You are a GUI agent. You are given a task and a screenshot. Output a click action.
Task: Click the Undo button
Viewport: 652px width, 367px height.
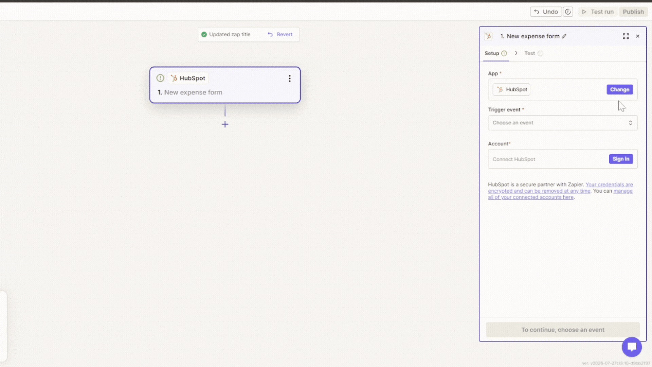546,12
